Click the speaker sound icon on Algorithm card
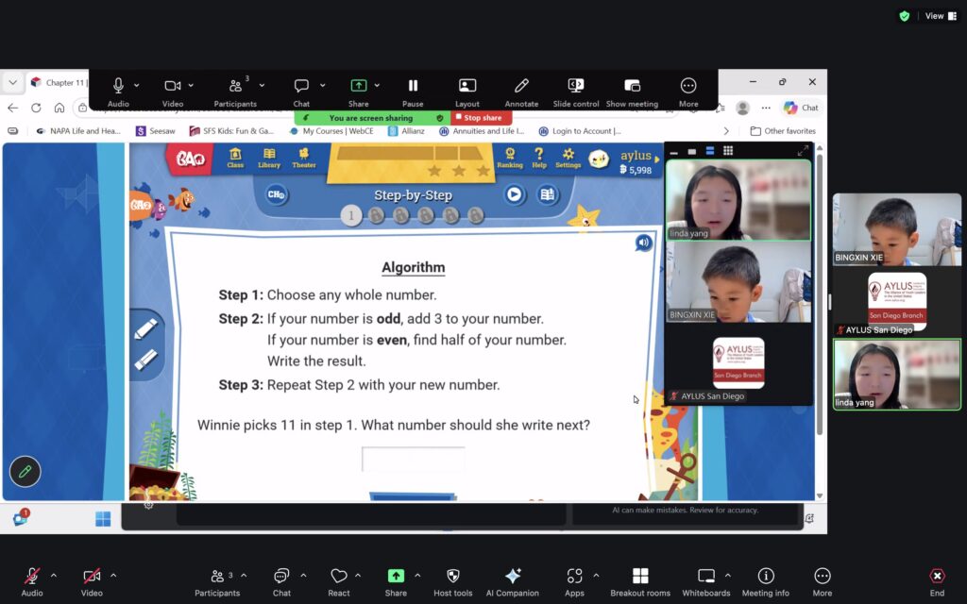Image resolution: width=967 pixels, height=604 pixels. (643, 243)
